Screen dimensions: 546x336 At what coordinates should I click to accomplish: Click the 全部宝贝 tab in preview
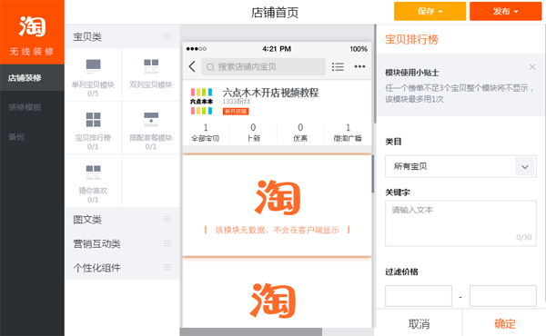(x=206, y=133)
